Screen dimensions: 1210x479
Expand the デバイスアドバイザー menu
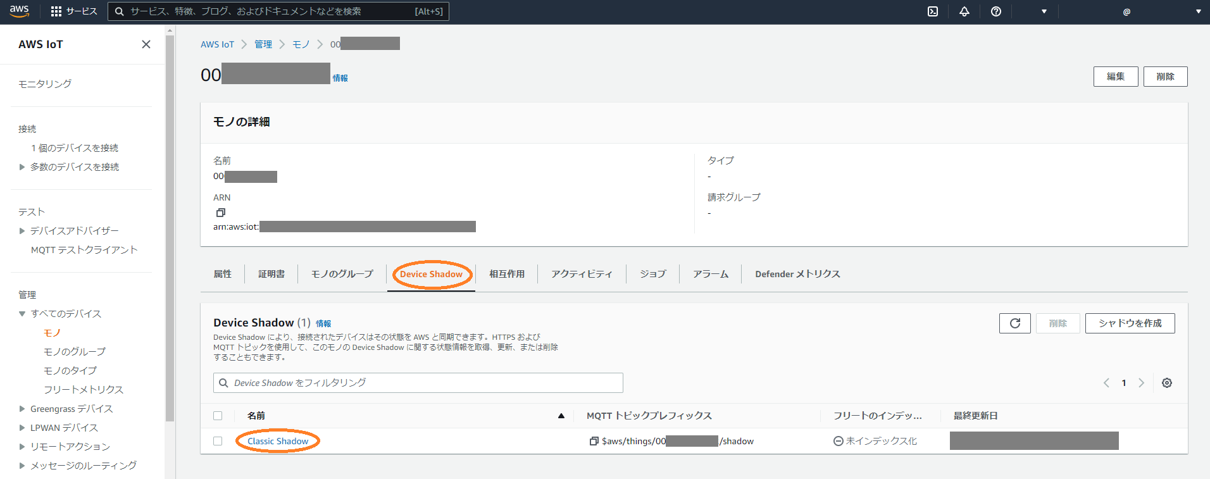click(22, 231)
